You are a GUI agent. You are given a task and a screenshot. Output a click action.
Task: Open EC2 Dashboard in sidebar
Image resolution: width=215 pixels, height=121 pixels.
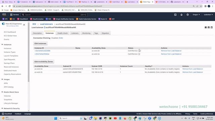tap(10, 32)
